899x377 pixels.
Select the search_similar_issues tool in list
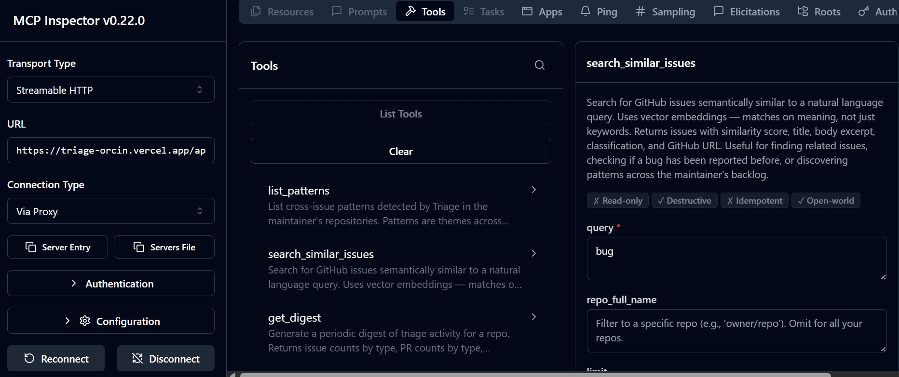click(x=401, y=269)
